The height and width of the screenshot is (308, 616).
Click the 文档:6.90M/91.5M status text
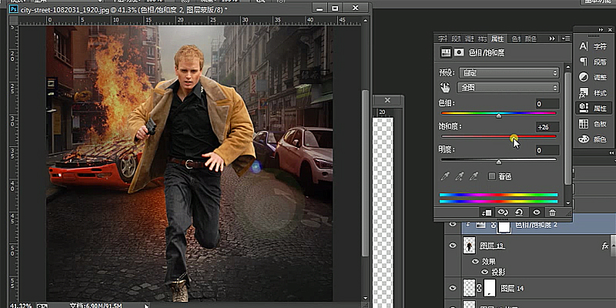(95, 305)
